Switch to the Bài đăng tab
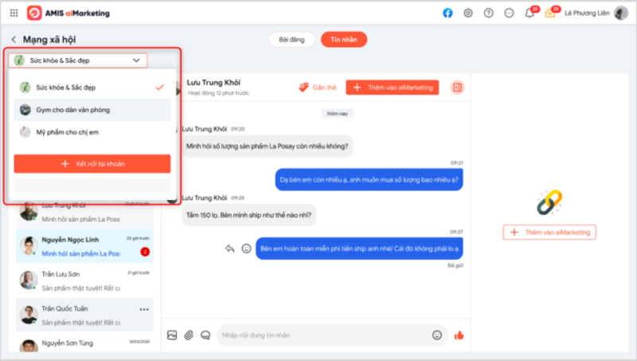Viewport: 637px width, 361px height. pyautogui.click(x=292, y=39)
